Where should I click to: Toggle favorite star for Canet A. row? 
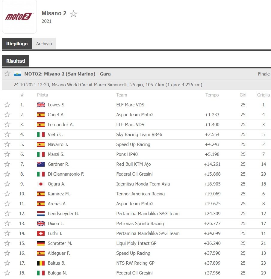tap(7, 114)
